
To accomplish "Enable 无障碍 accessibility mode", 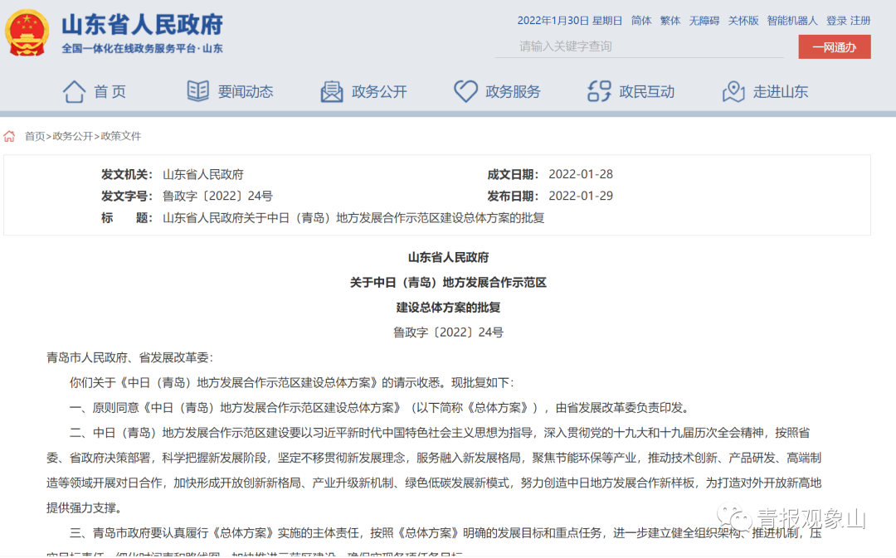I will point(704,21).
